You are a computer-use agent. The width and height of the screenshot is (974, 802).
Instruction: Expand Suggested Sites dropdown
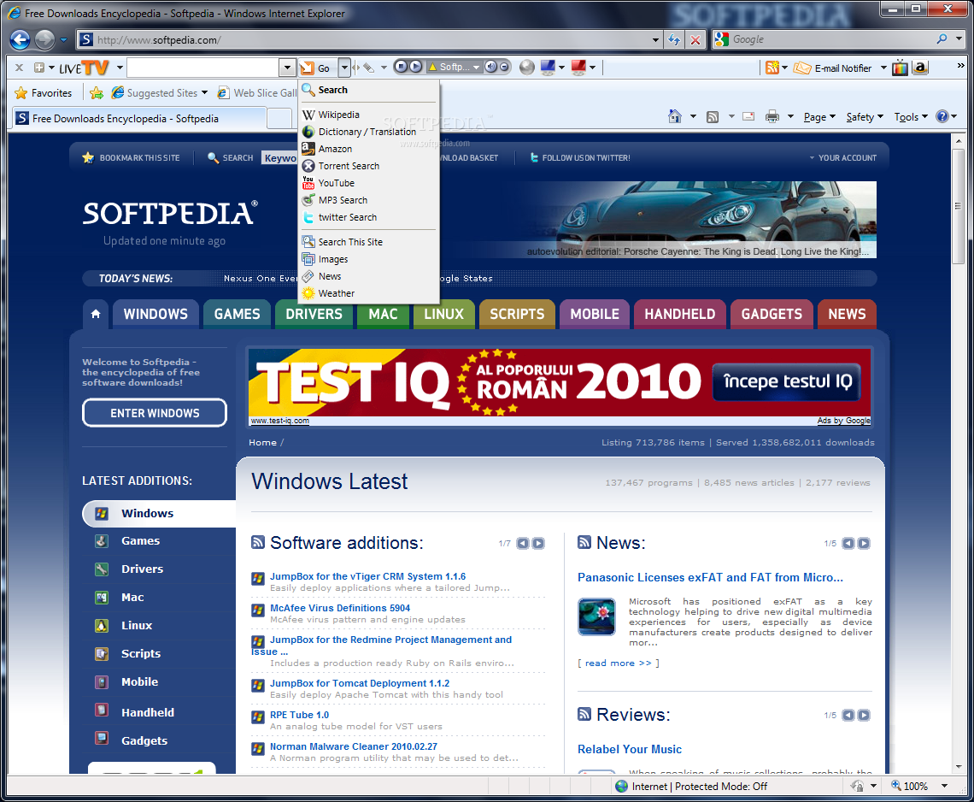click(204, 92)
